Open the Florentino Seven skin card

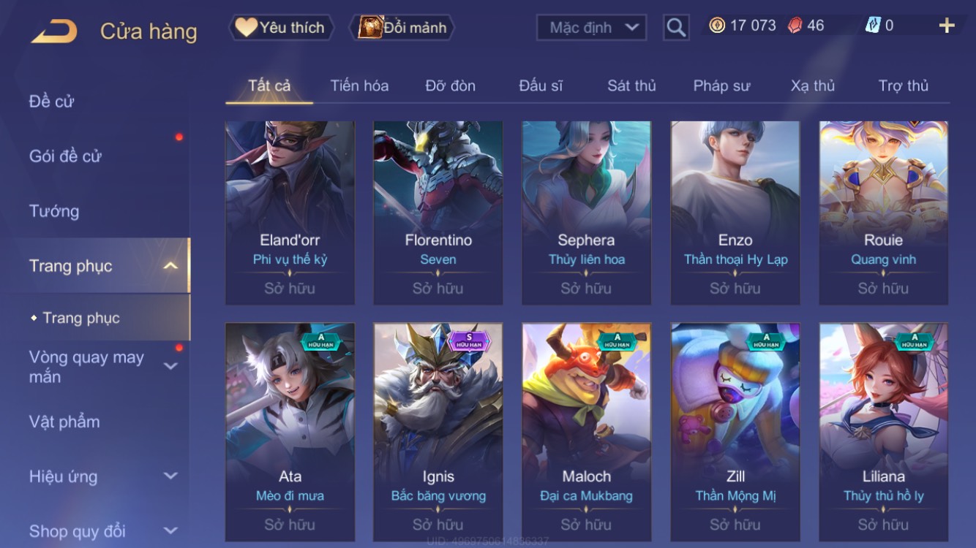(x=438, y=213)
